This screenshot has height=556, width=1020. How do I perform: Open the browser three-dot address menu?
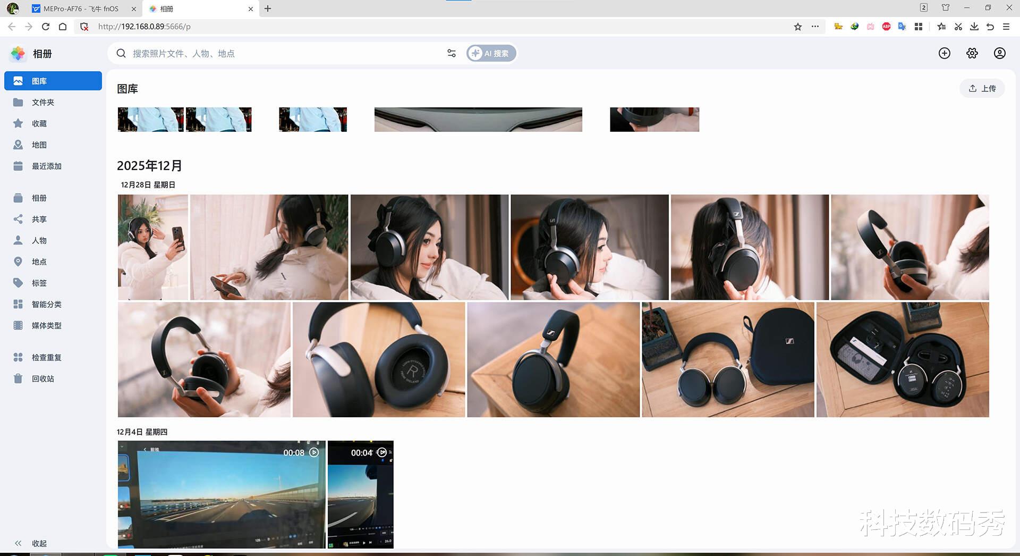(x=815, y=27)
